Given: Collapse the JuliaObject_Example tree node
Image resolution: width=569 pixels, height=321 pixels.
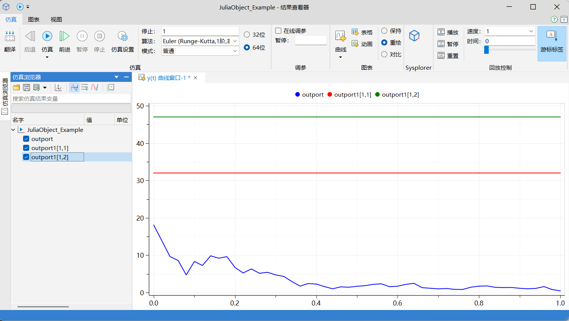Looking at the screenshot, I should click(x=13, y=130).
